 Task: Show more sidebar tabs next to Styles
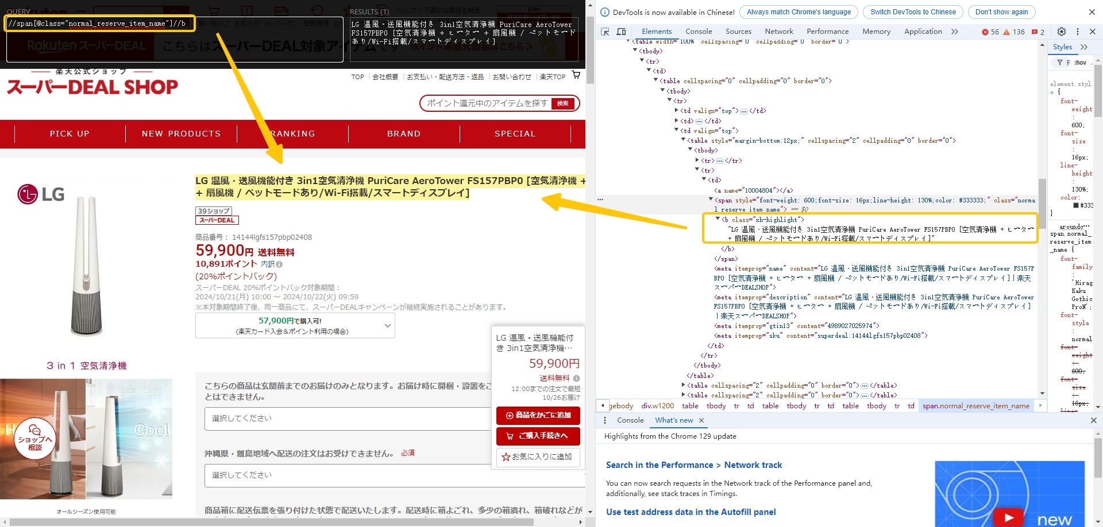tap(1084, 47)
